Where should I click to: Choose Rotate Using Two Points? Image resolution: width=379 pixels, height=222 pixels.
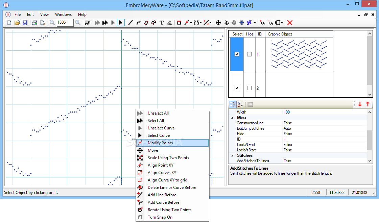172,210
